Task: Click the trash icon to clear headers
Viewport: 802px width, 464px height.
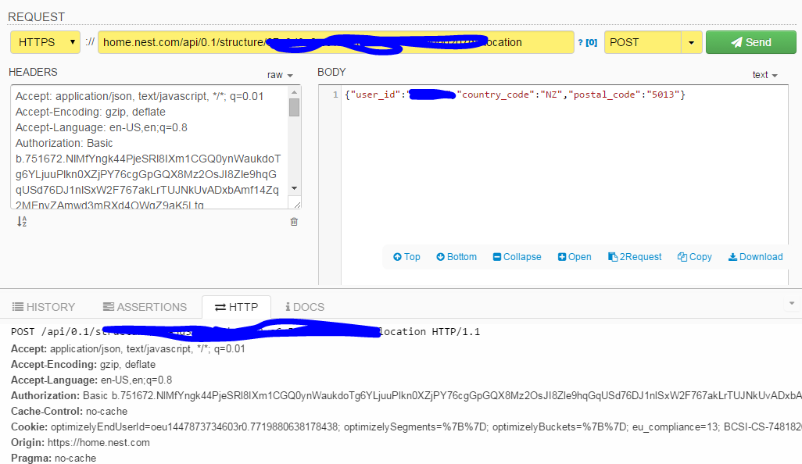Action: tap(294, 222)
